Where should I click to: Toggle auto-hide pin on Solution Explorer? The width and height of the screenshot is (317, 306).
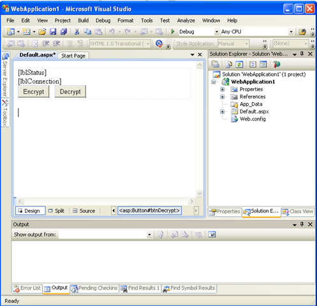click(302, 54)
